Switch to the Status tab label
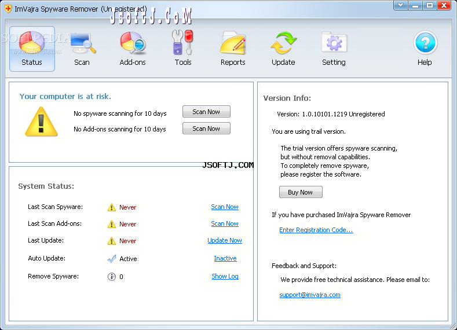 pyautogui.click(x=32, y=63)
